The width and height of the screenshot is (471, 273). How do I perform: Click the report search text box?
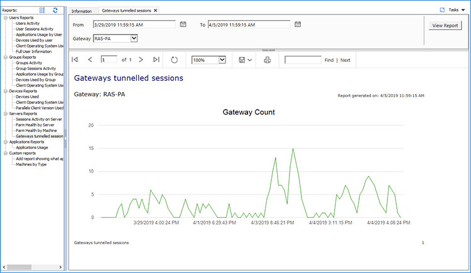pos(303,60)
